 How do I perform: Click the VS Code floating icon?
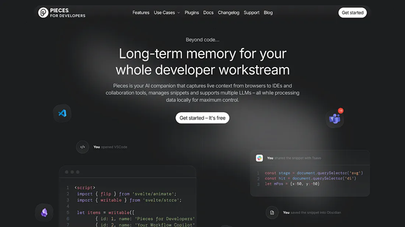[x=62, y=113]
